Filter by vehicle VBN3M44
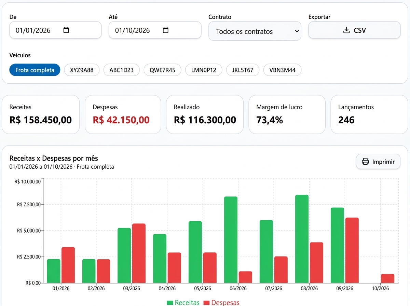Screen dimensions: 410x306 [x=282, y=70]
